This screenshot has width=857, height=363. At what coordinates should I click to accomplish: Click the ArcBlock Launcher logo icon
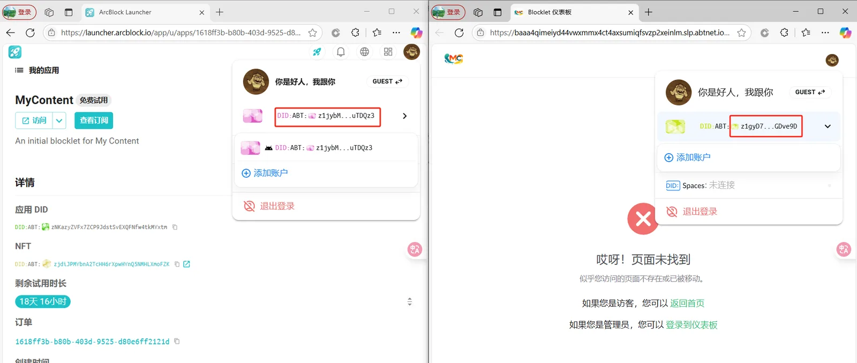tap(15, 52)
